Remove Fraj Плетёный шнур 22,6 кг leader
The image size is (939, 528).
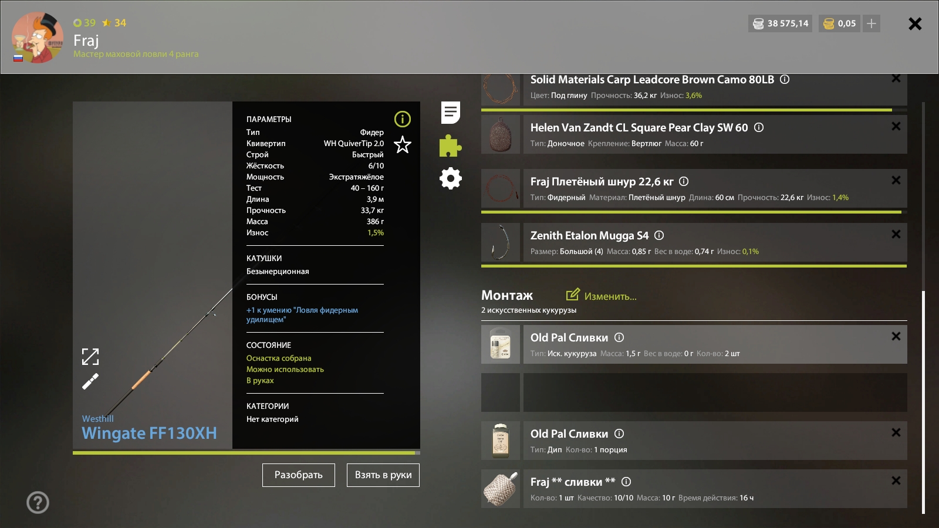coord(896,180)
